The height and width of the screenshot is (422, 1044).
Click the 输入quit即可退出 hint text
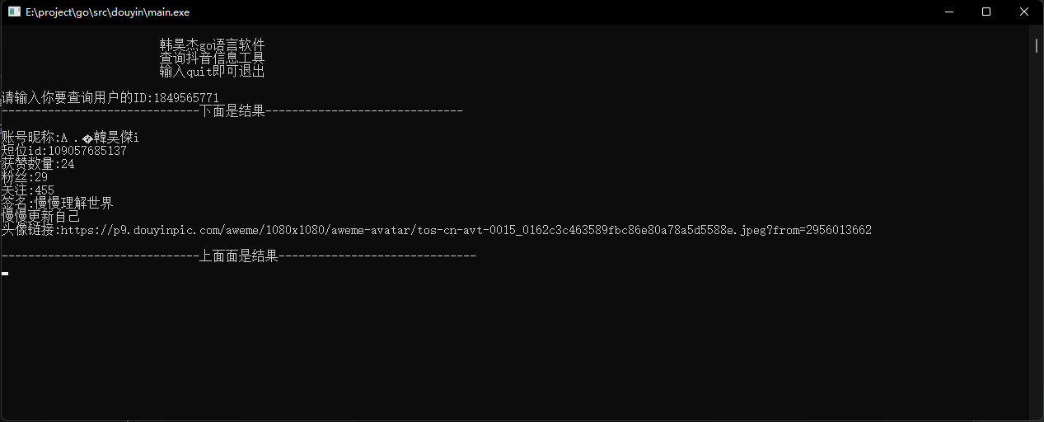(x=212, y=72)
